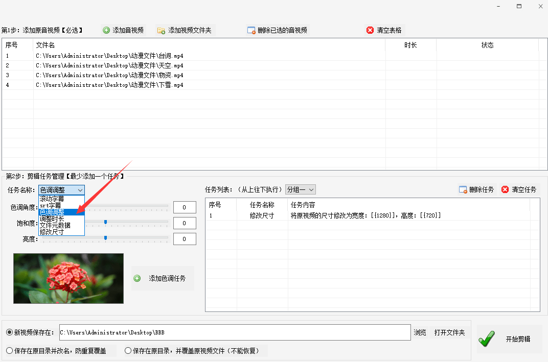This screenshot has width=548, height=362.
Task: Click the 清空任务 button text
Action: click(x=524, y=189)
